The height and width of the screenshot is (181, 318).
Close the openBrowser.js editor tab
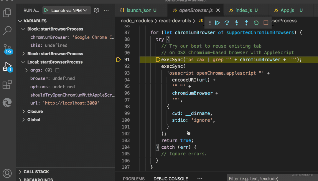(x=218, y=10)
